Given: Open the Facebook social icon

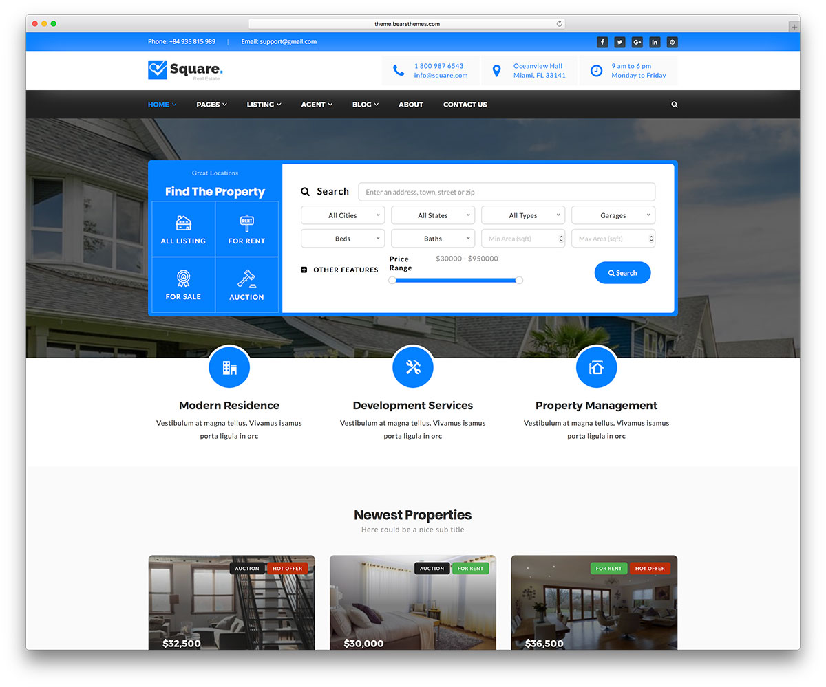Looking at the screenshot, I should tap(602, 42).
